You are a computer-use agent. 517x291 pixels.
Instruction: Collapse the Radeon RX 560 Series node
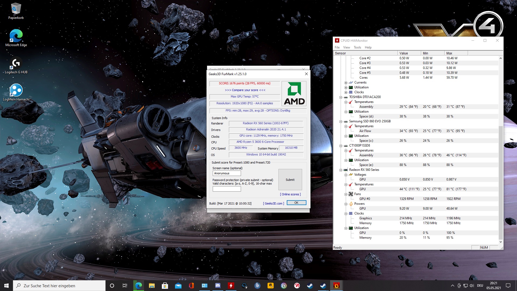tap(341, 170)
